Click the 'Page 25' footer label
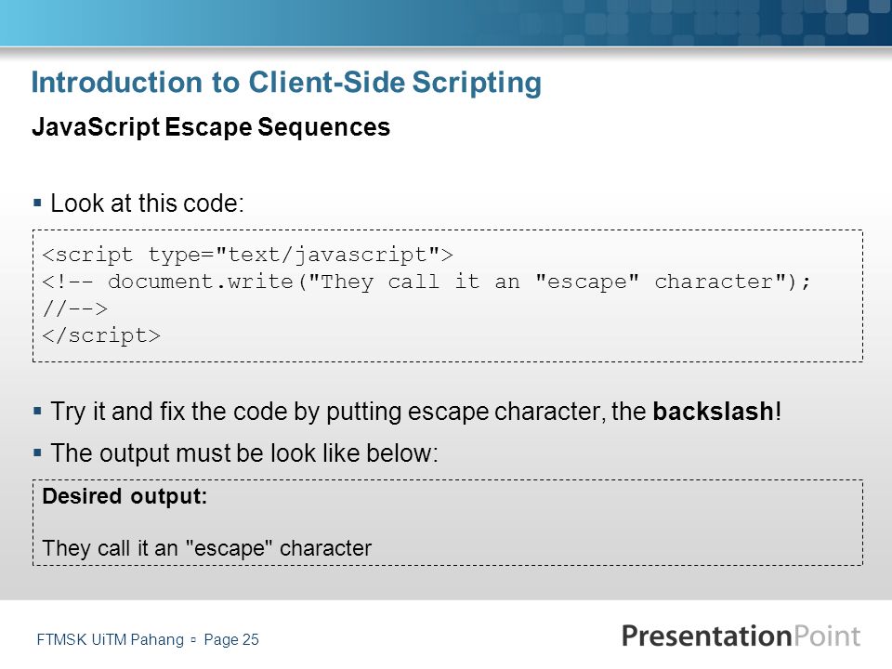This screenshot has height=669, width=892. [231, 639]
